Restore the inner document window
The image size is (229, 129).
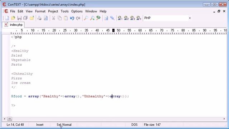(x=219, y=11)
